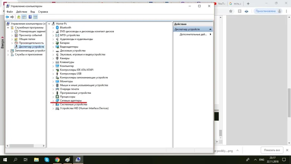Open the Вид menu
This screenshot has width=291, height=164.
[33, 12]
